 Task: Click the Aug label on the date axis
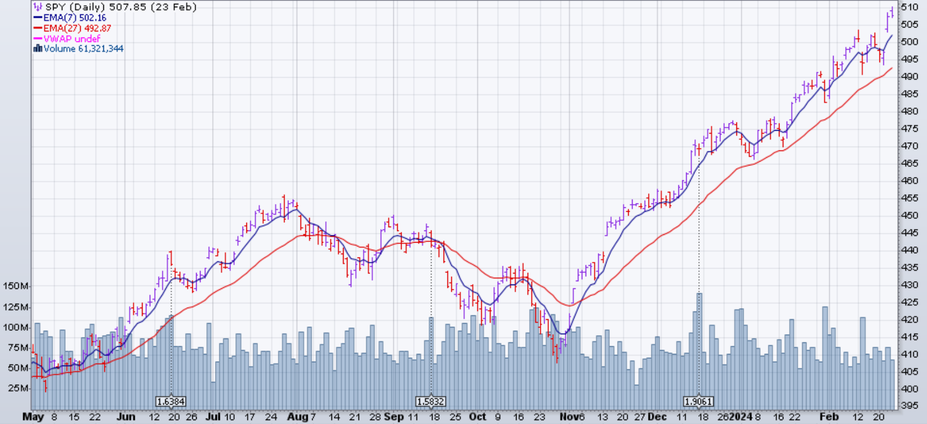[298, 417]
